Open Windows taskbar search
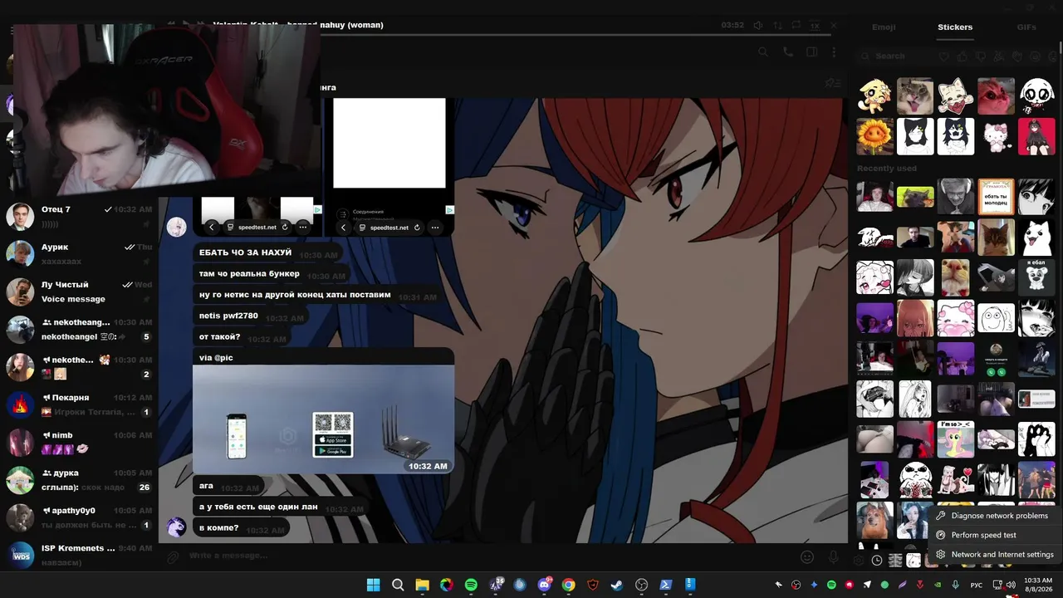 pyautogui.click(x=398, y=585)
